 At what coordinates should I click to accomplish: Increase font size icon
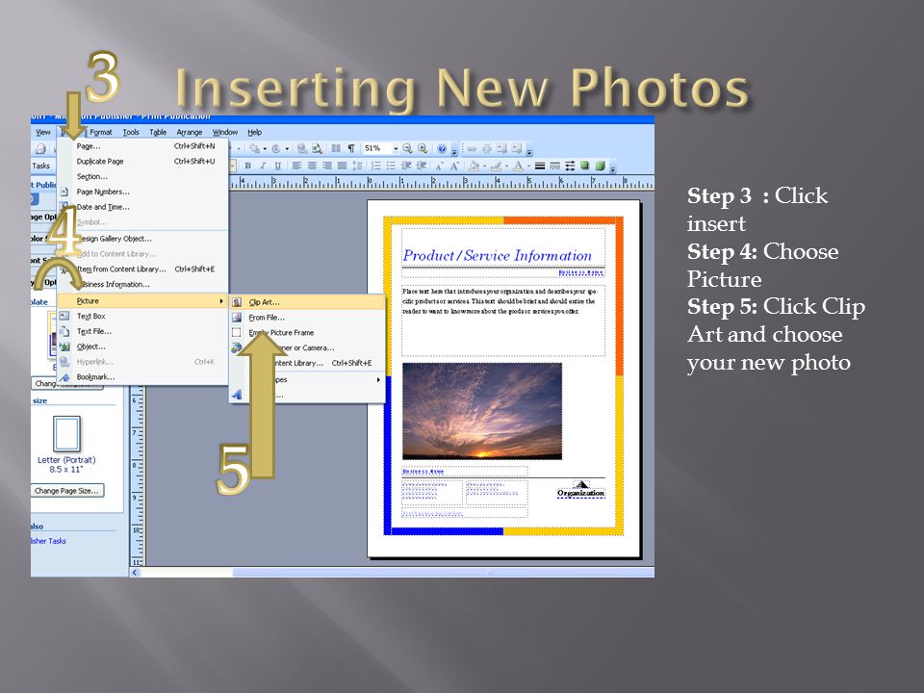tap(454, 166)
